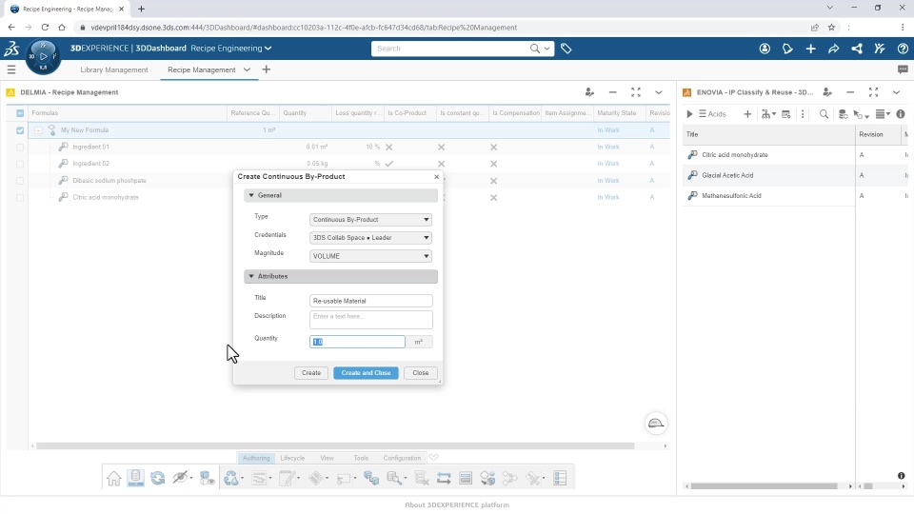Click the database search icon in bottom toolbar
914x514 pixels.
tap(394, 479)
